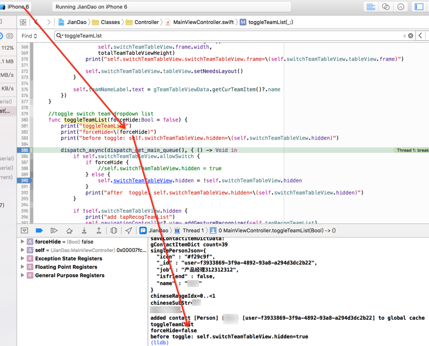Continue program execution button

tap(54, 231)
